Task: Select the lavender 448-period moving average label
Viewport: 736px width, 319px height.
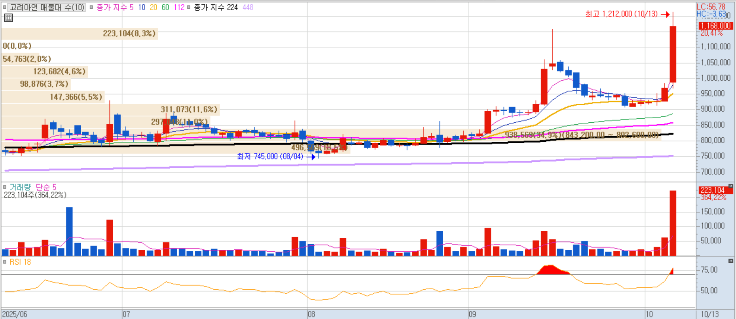Action: point(248,7)
